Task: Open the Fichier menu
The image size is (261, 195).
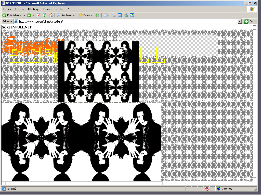Action: [x=7, y=9]
